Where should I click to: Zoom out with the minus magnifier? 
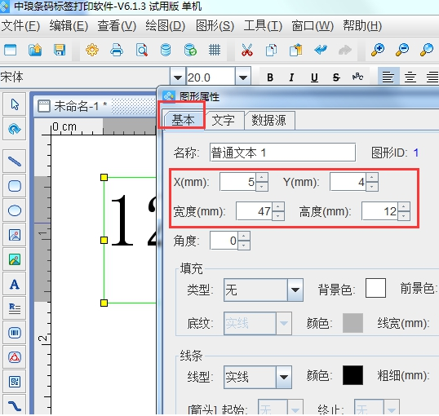(402, 51)
